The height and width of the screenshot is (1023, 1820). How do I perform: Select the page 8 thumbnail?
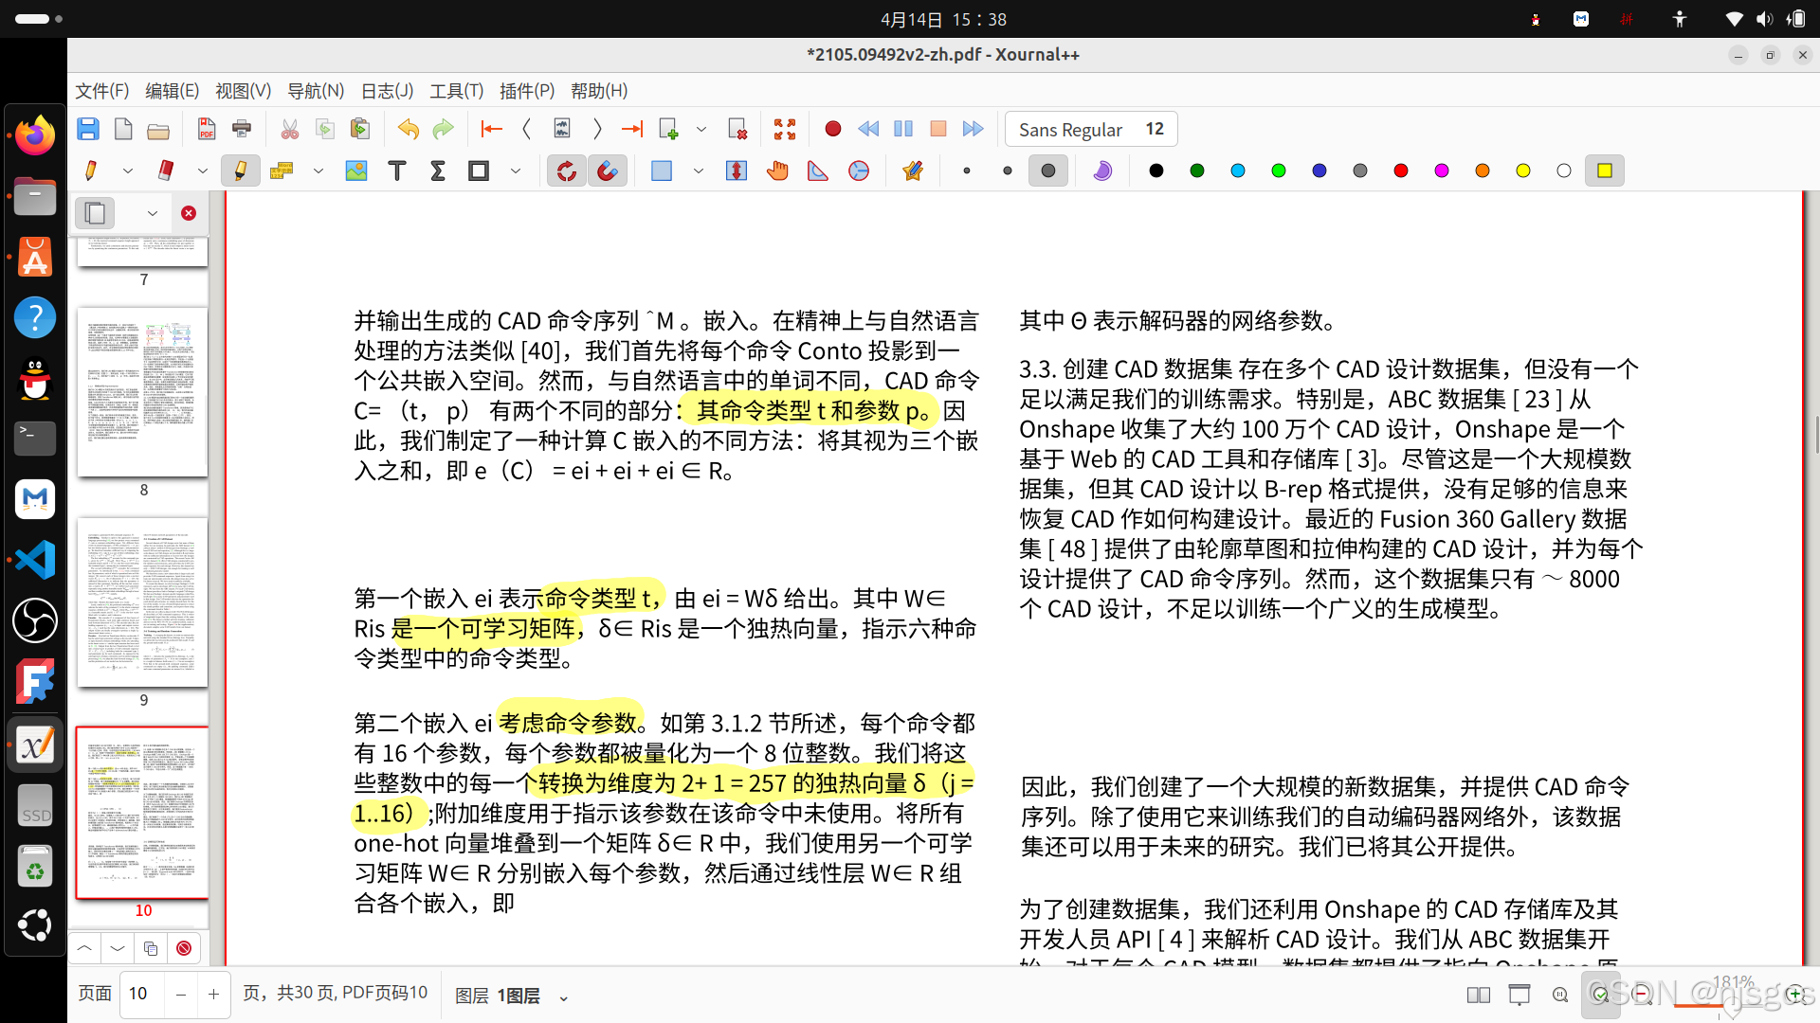[x=142, y=391]
